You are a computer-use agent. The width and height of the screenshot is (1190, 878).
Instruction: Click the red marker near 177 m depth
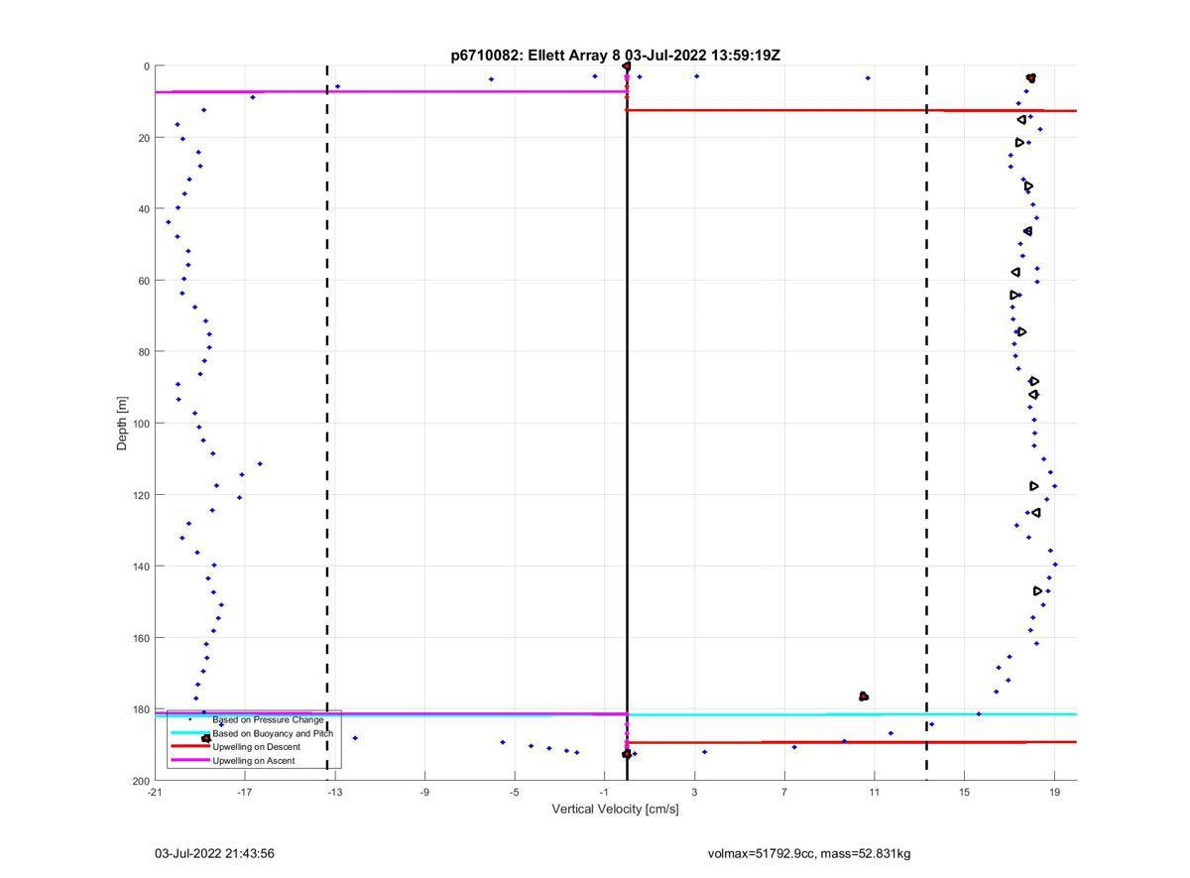[x=864, y=696]
